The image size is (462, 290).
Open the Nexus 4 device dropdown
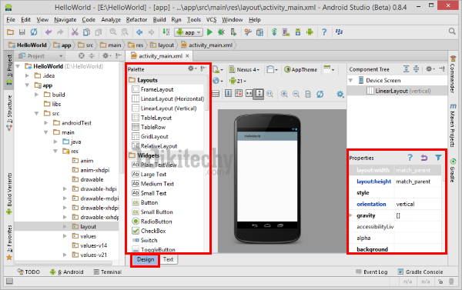[x=245, y=69]
